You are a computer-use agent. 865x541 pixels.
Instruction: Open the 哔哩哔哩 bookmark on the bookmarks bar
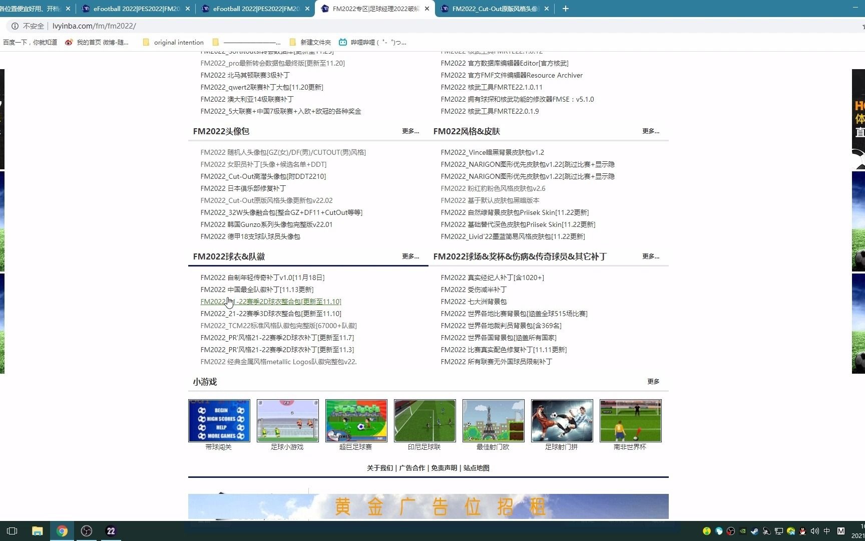click(x=370, y=42)
